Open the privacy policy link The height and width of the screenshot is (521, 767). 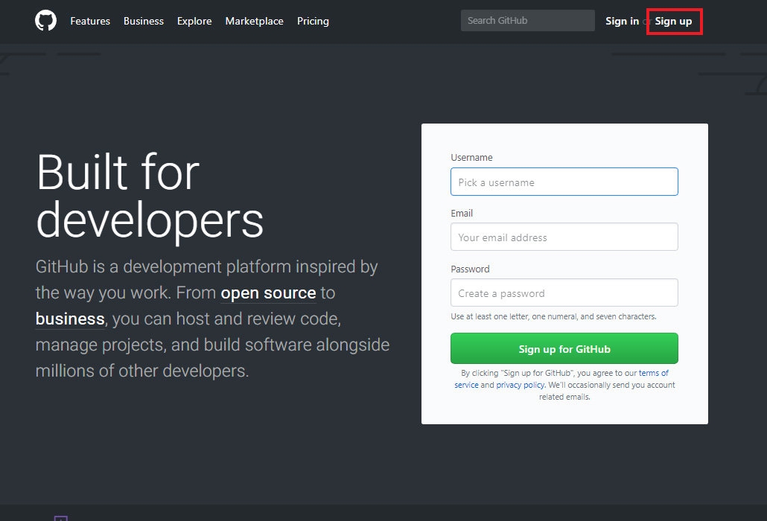[x=520, y=386]
